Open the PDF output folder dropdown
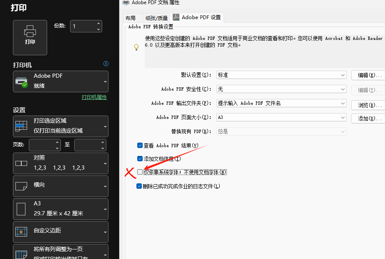 pyautogui.click(x=282, y=103)
